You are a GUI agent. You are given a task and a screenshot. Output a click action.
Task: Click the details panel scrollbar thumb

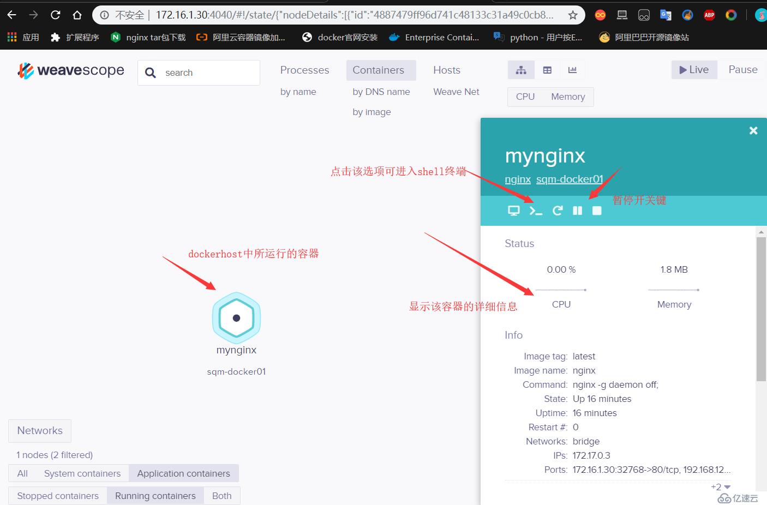coord(761,308)
